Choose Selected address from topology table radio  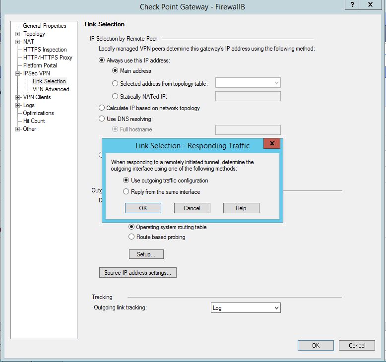tap(115, 83)
